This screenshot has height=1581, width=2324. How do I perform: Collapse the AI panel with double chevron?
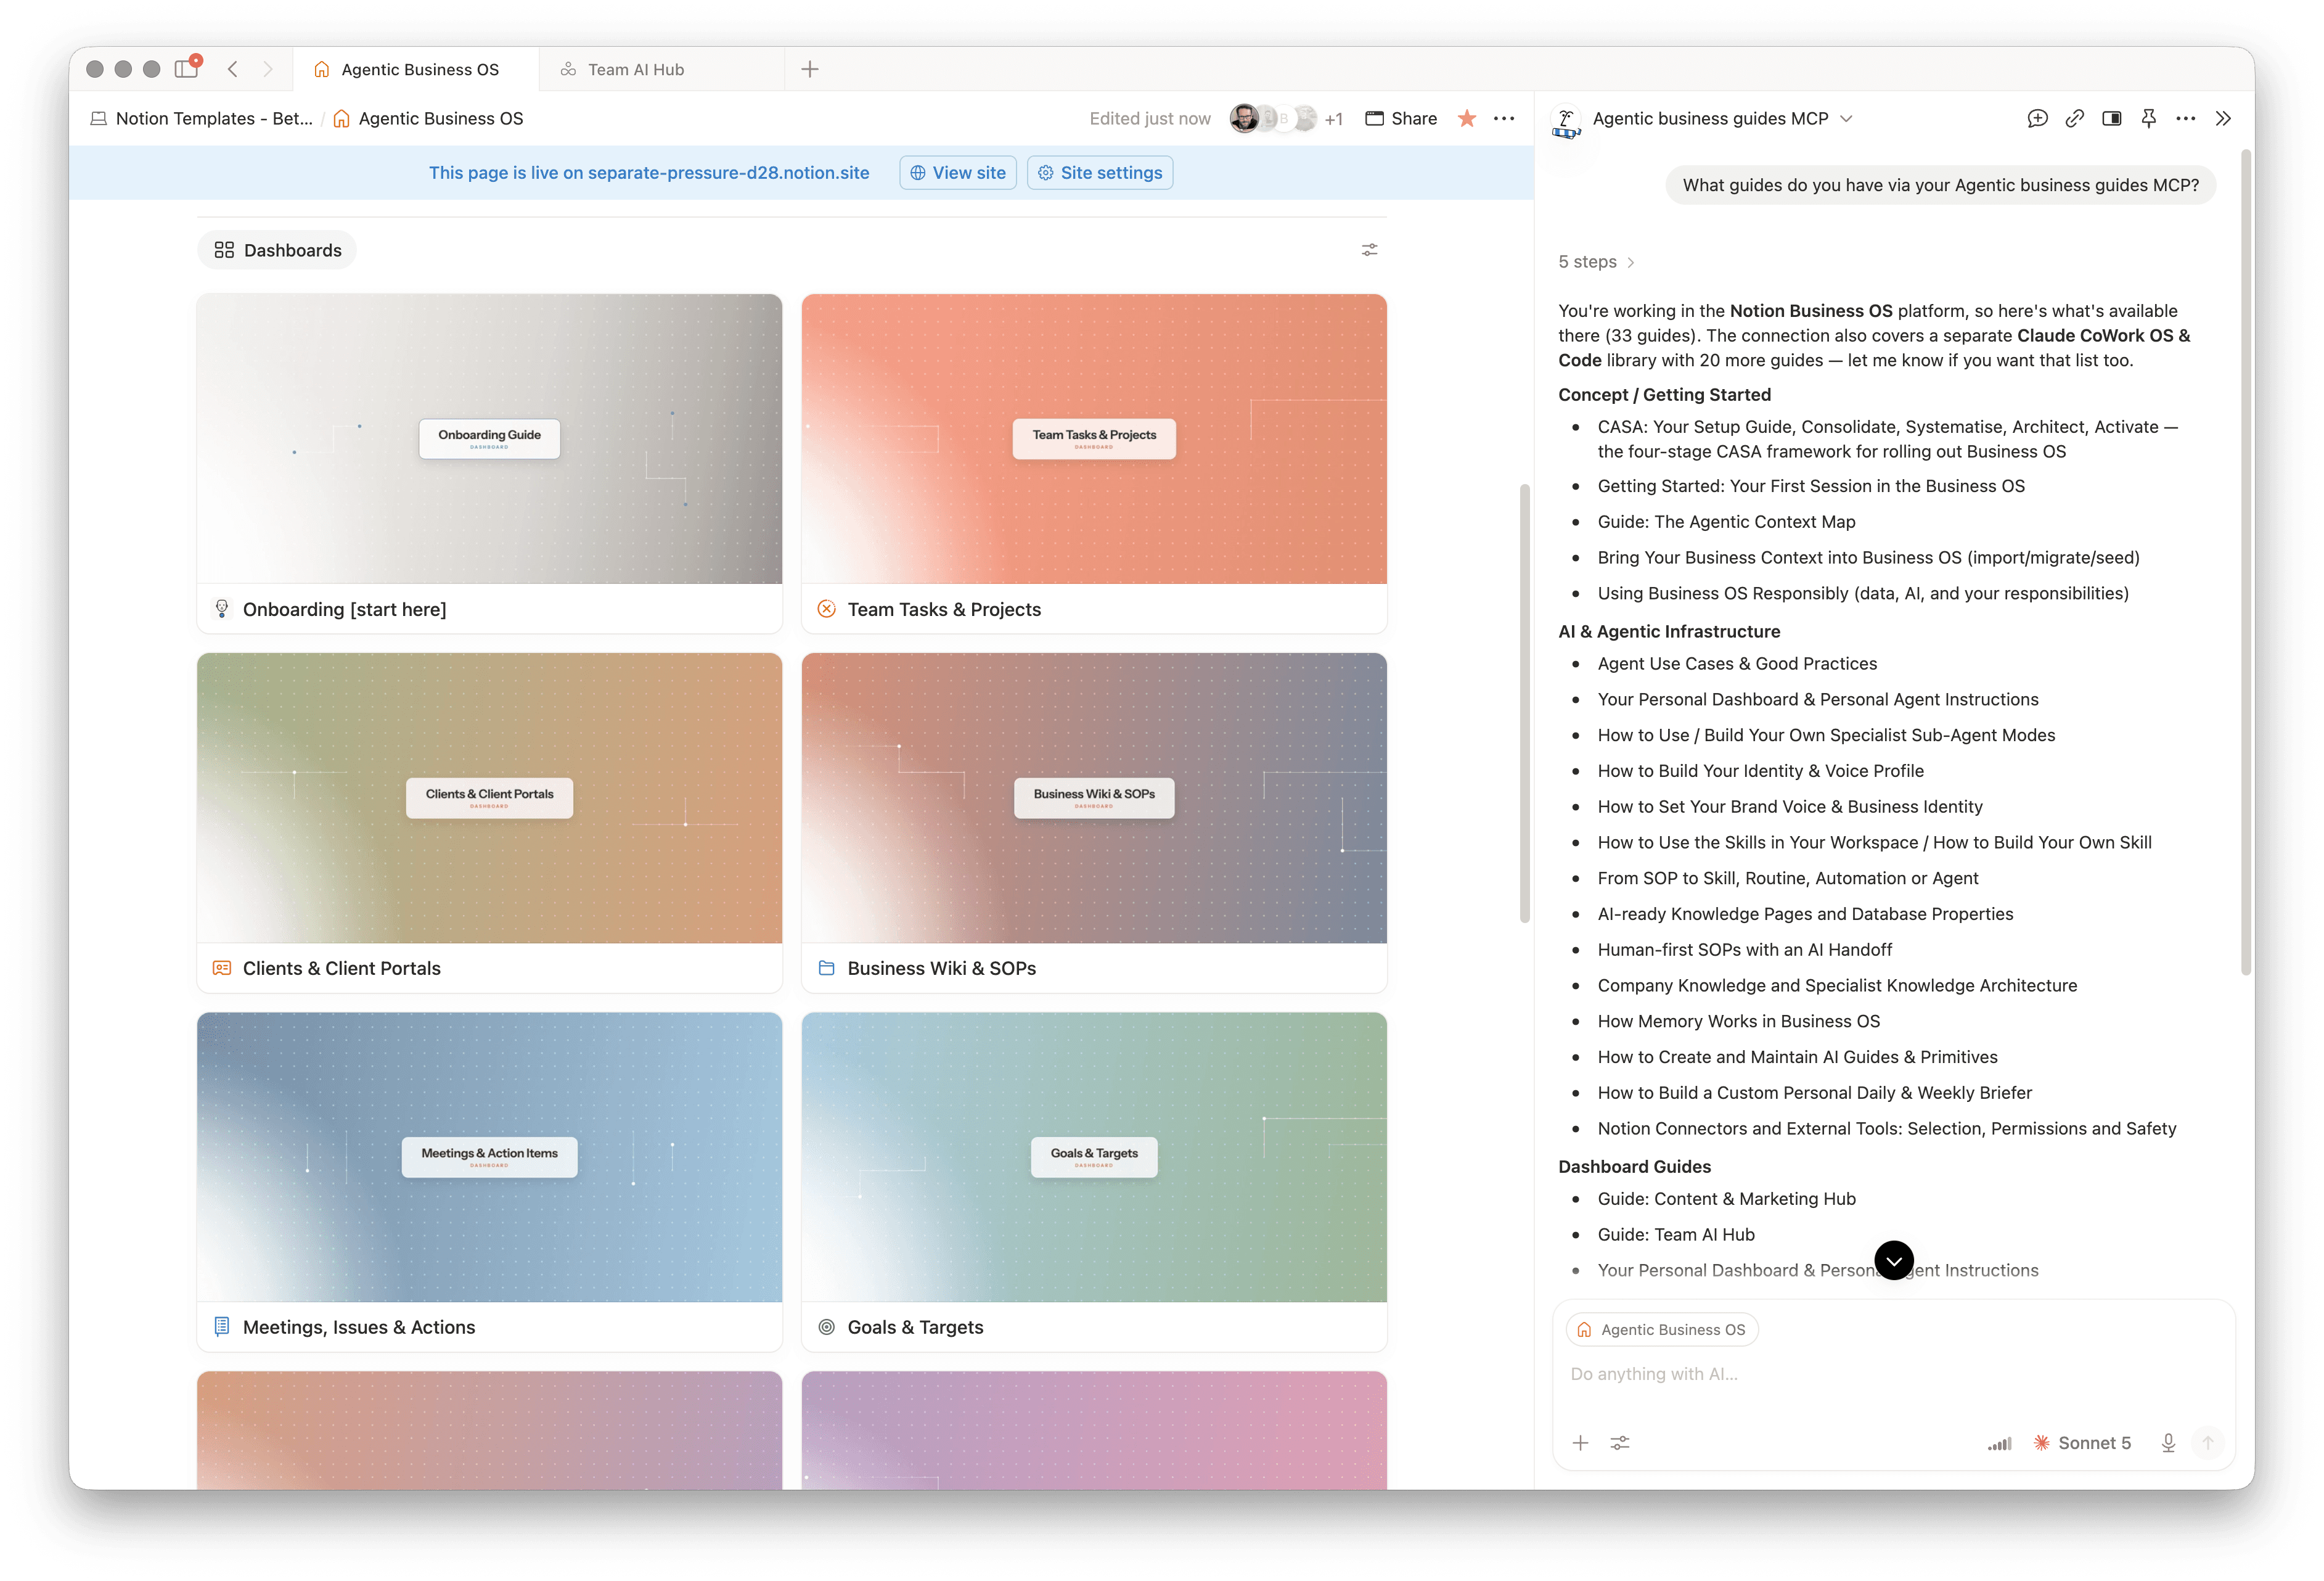2223,118
